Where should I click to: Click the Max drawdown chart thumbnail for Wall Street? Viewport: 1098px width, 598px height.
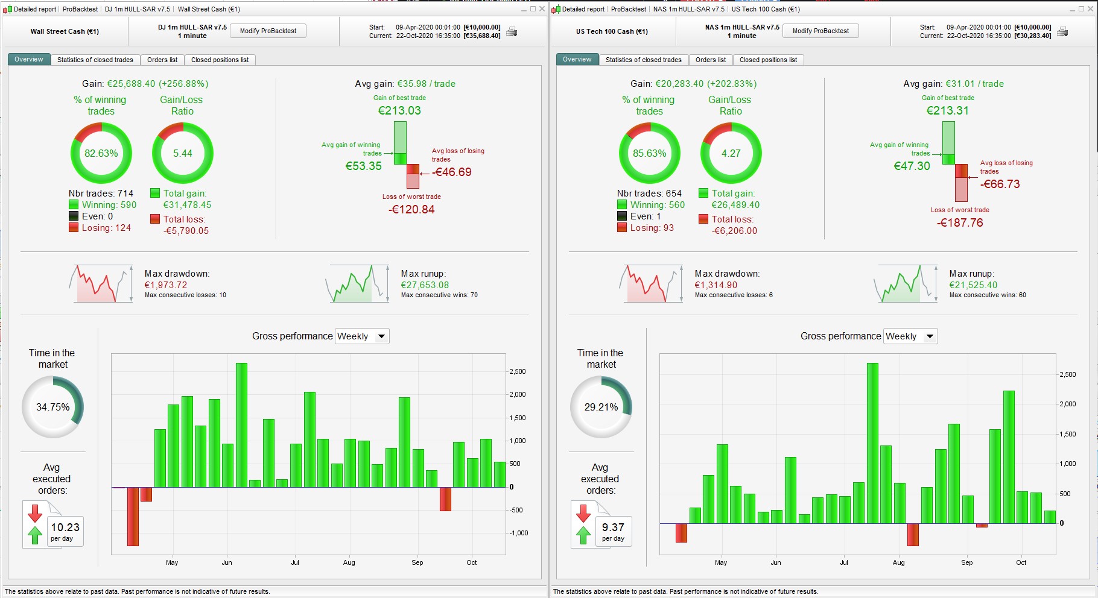click(101, 283)
